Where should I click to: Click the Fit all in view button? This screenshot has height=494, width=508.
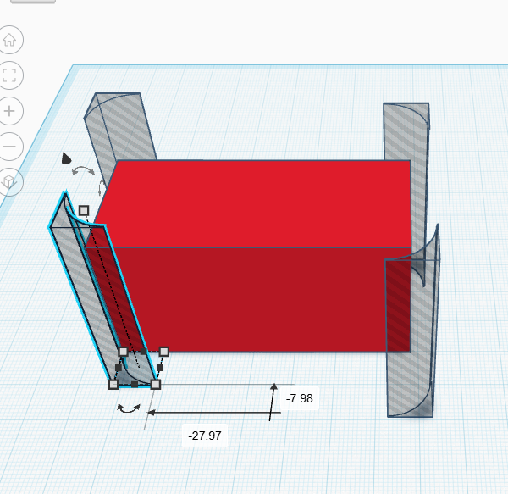click(x=9, y=75)
